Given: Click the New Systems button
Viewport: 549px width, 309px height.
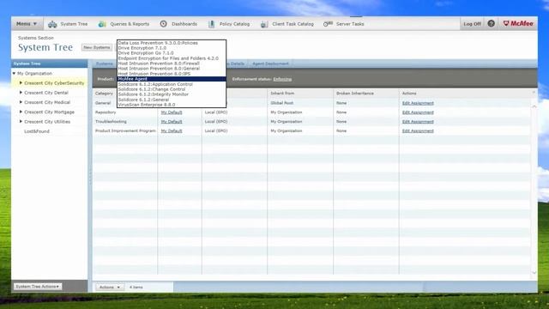Looking at the screenshot, I should tap(97, 47).
